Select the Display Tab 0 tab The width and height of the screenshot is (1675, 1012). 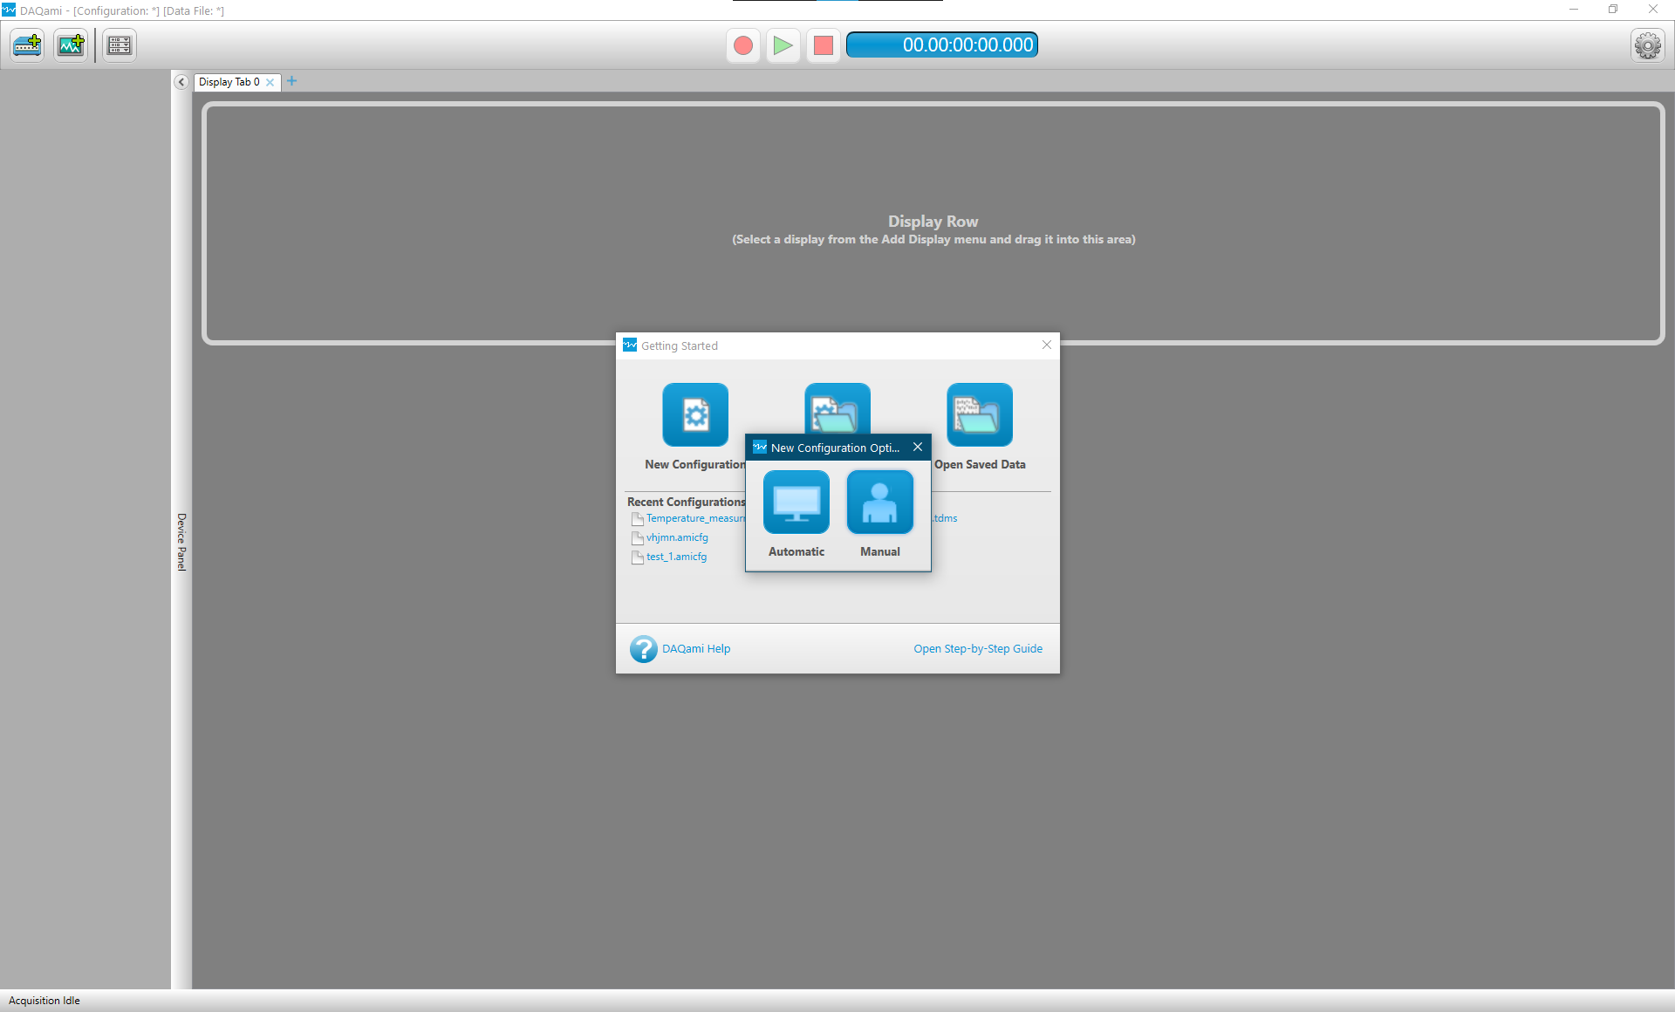pyautogui.click(x=229, y=82)
